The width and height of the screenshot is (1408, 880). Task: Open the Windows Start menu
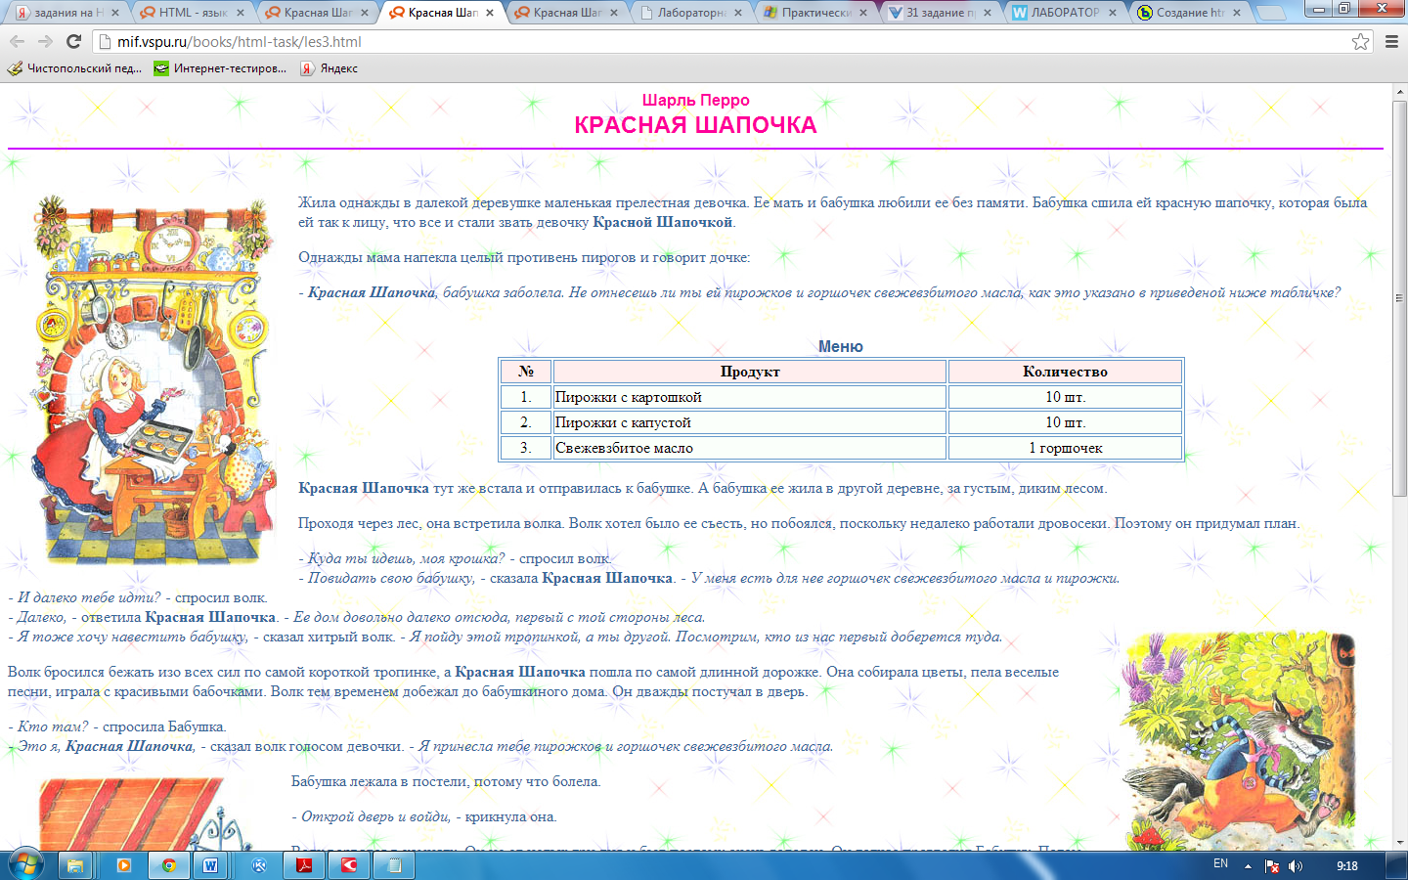[x=24, y=864]
